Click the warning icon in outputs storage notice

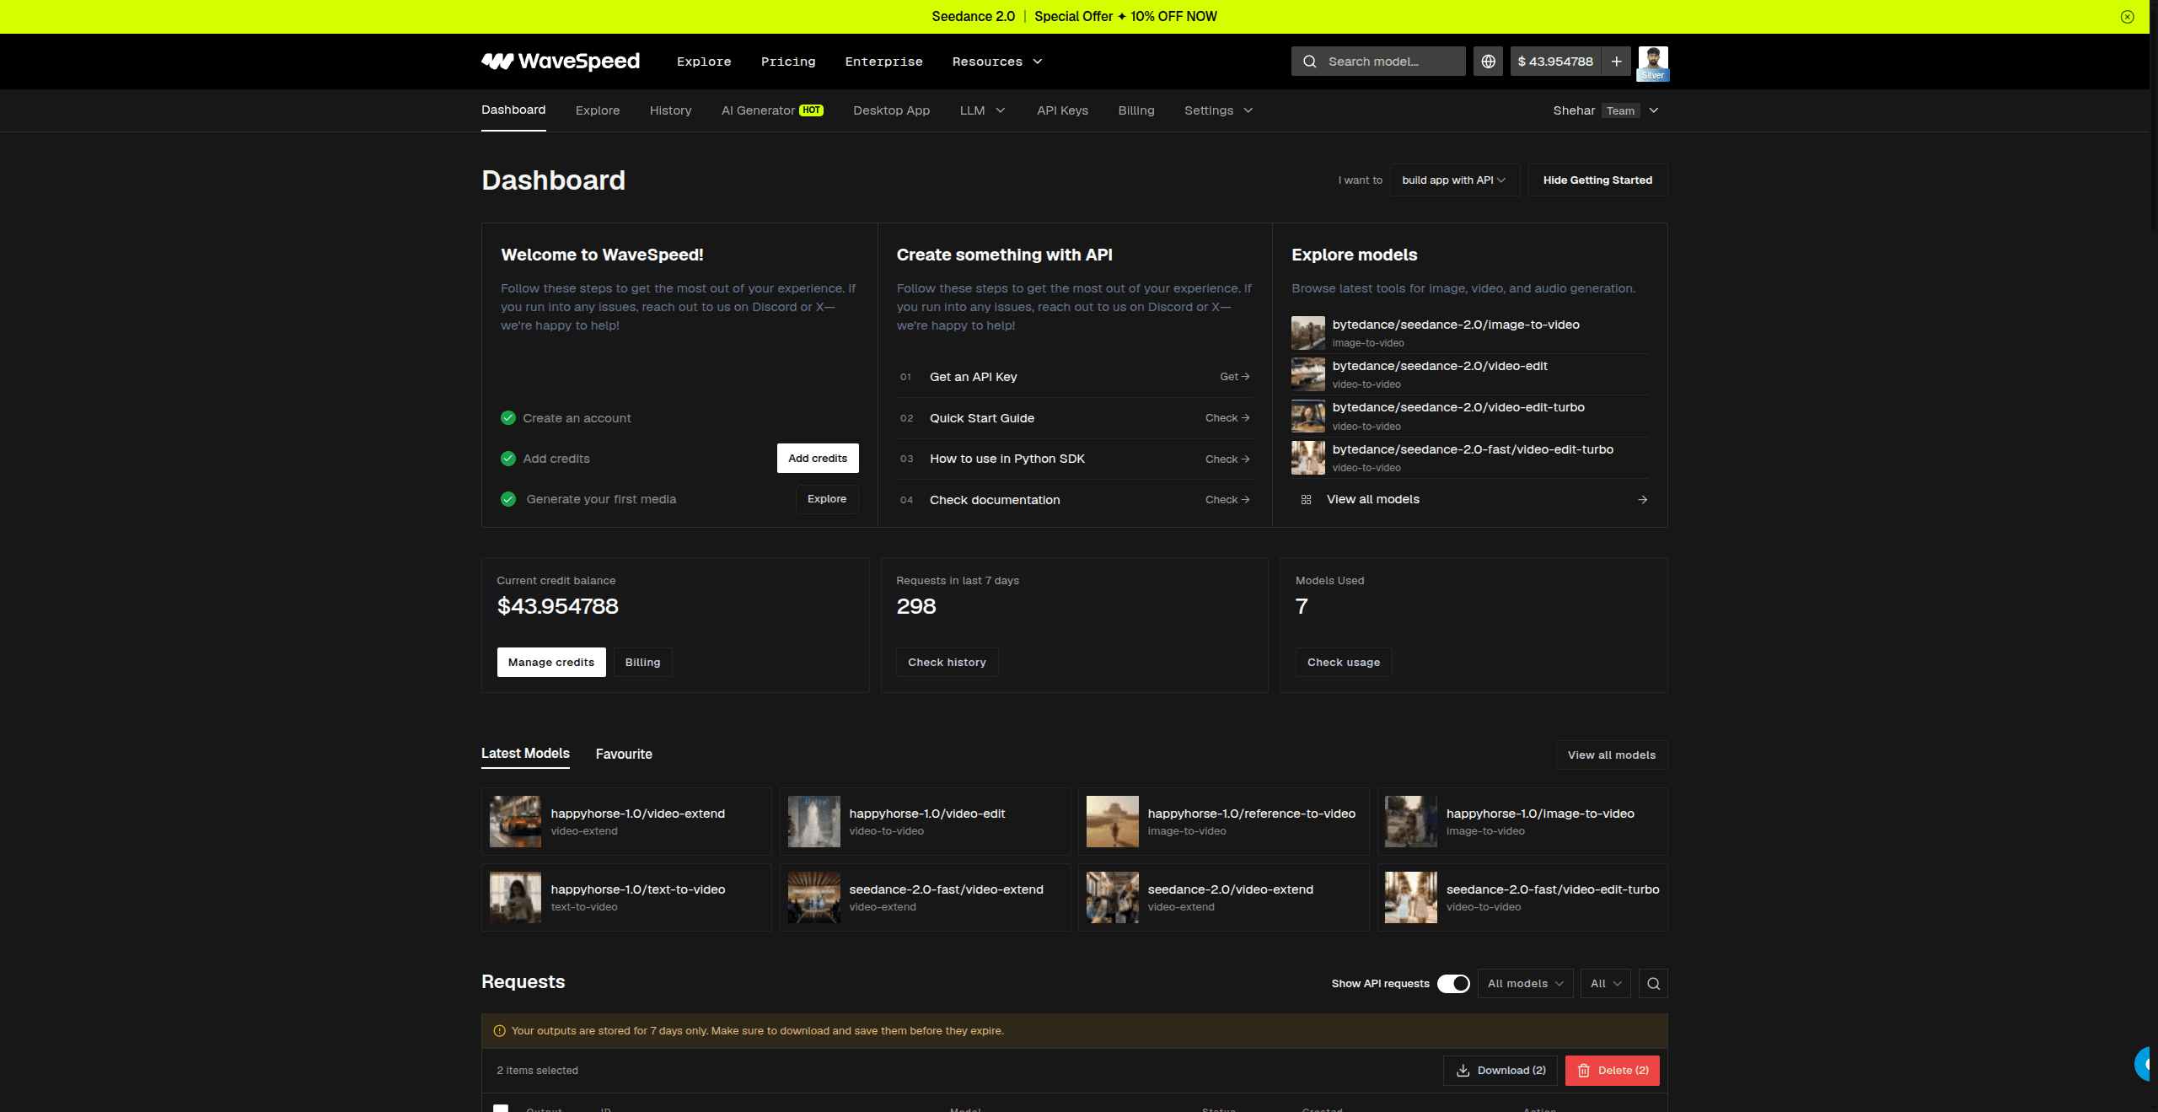click(x=499, y=1031)
